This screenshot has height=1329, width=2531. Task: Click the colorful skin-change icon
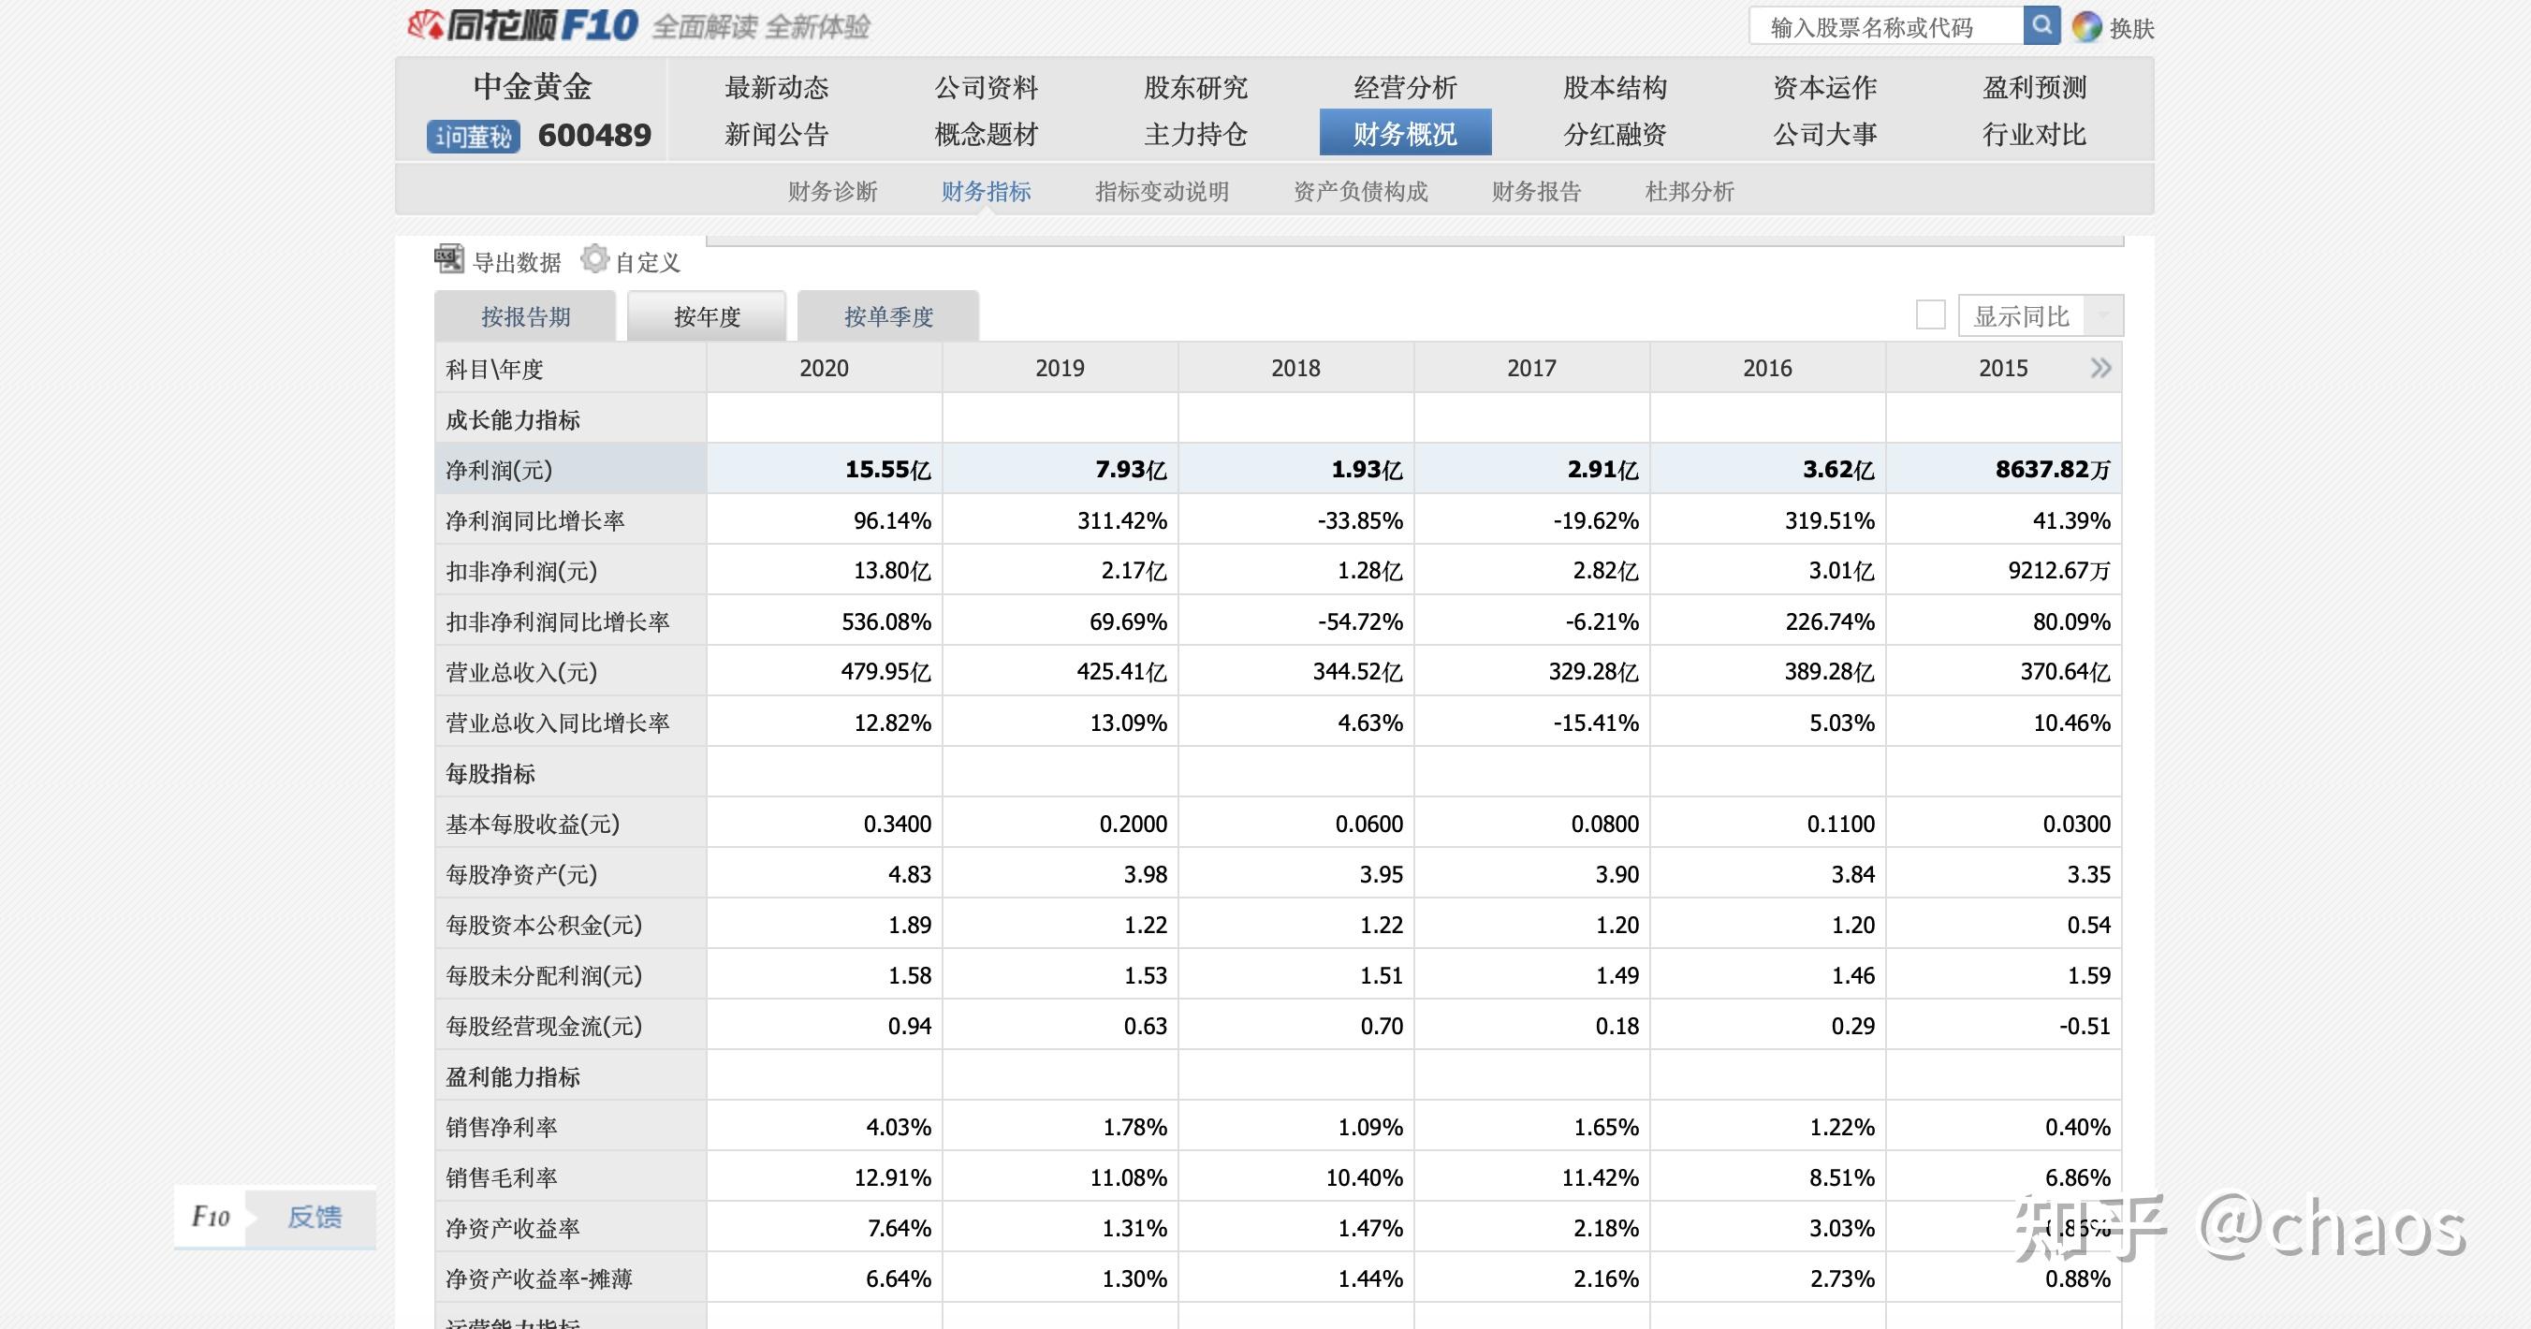pyautogui.click(x=2085, y=26)
